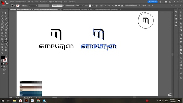Image resolution: width=183 pixels, height=103 pixels.
Task: Switch to Simpliman brand guidelines concept tab
Action: click(90, 10)
